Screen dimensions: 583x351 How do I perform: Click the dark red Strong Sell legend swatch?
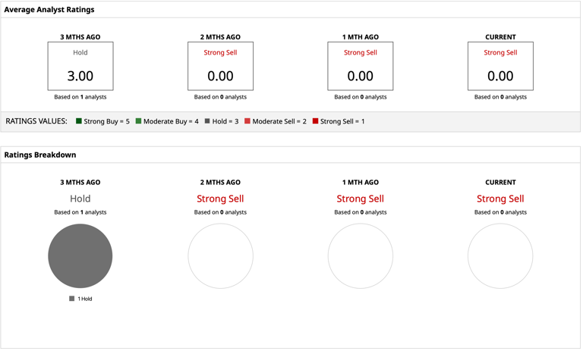(x=315, y=121)
